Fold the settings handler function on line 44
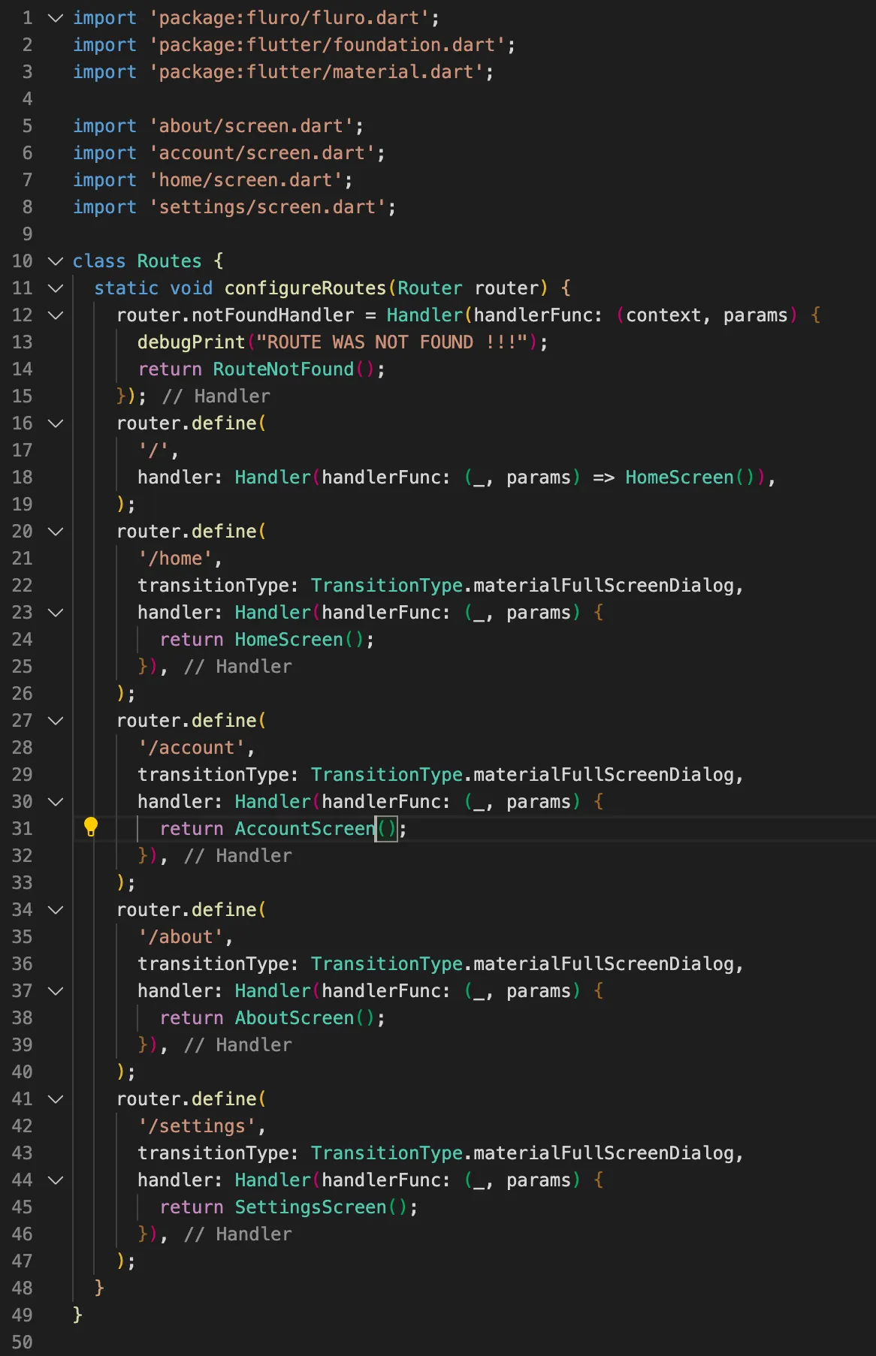 [56, 1180]
